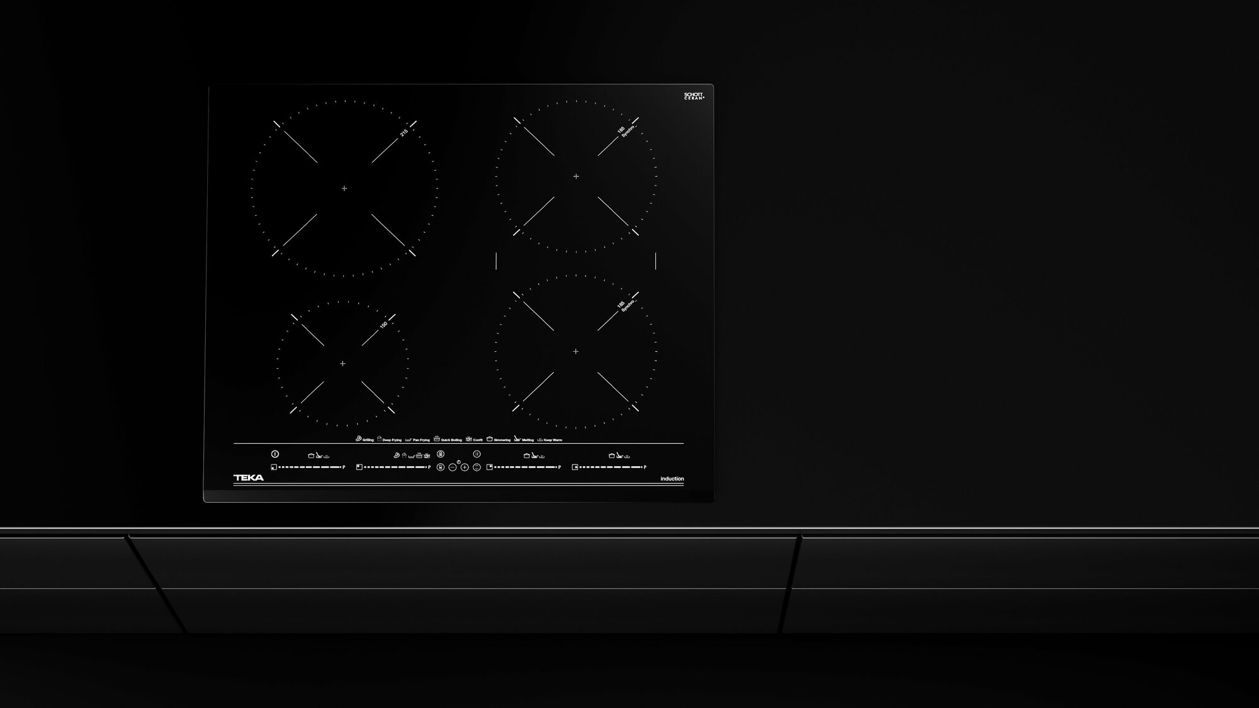Image resolution: width=1259 pixels, height=708 pixels.
Task: Tap the circular icon left of the minus button
Action: point(441,467)
